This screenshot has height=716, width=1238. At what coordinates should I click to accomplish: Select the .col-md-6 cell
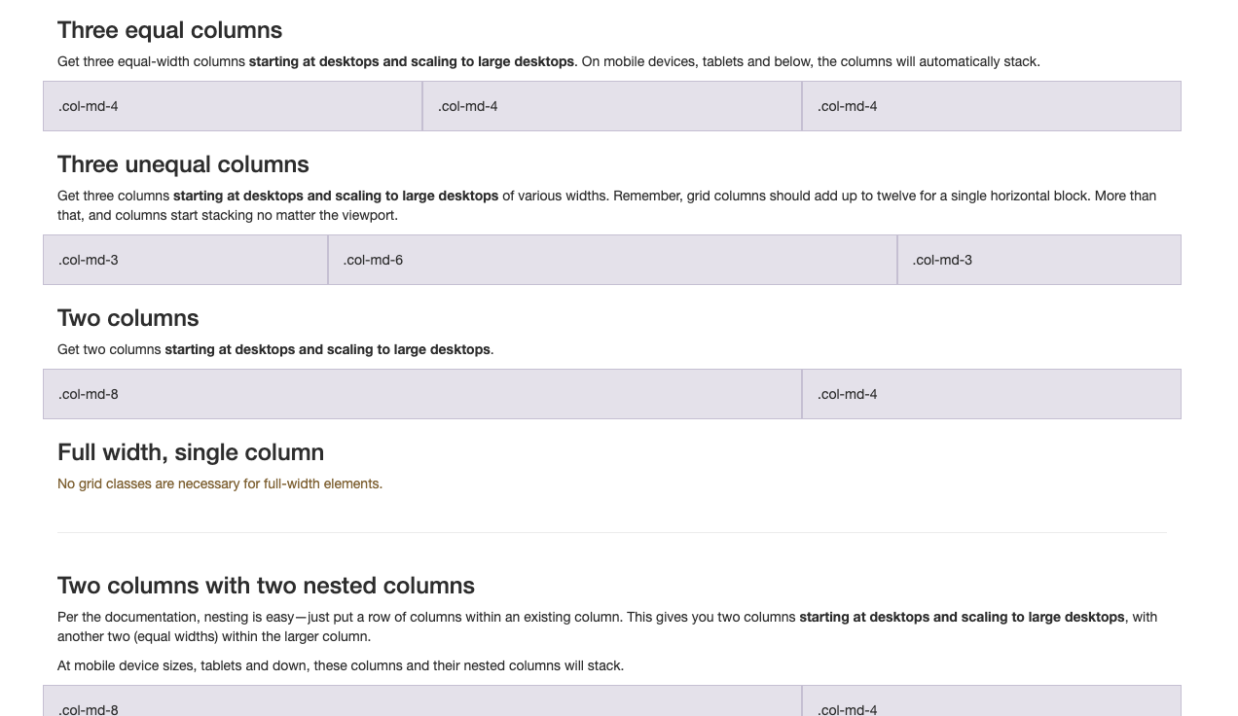pos(612,260)
